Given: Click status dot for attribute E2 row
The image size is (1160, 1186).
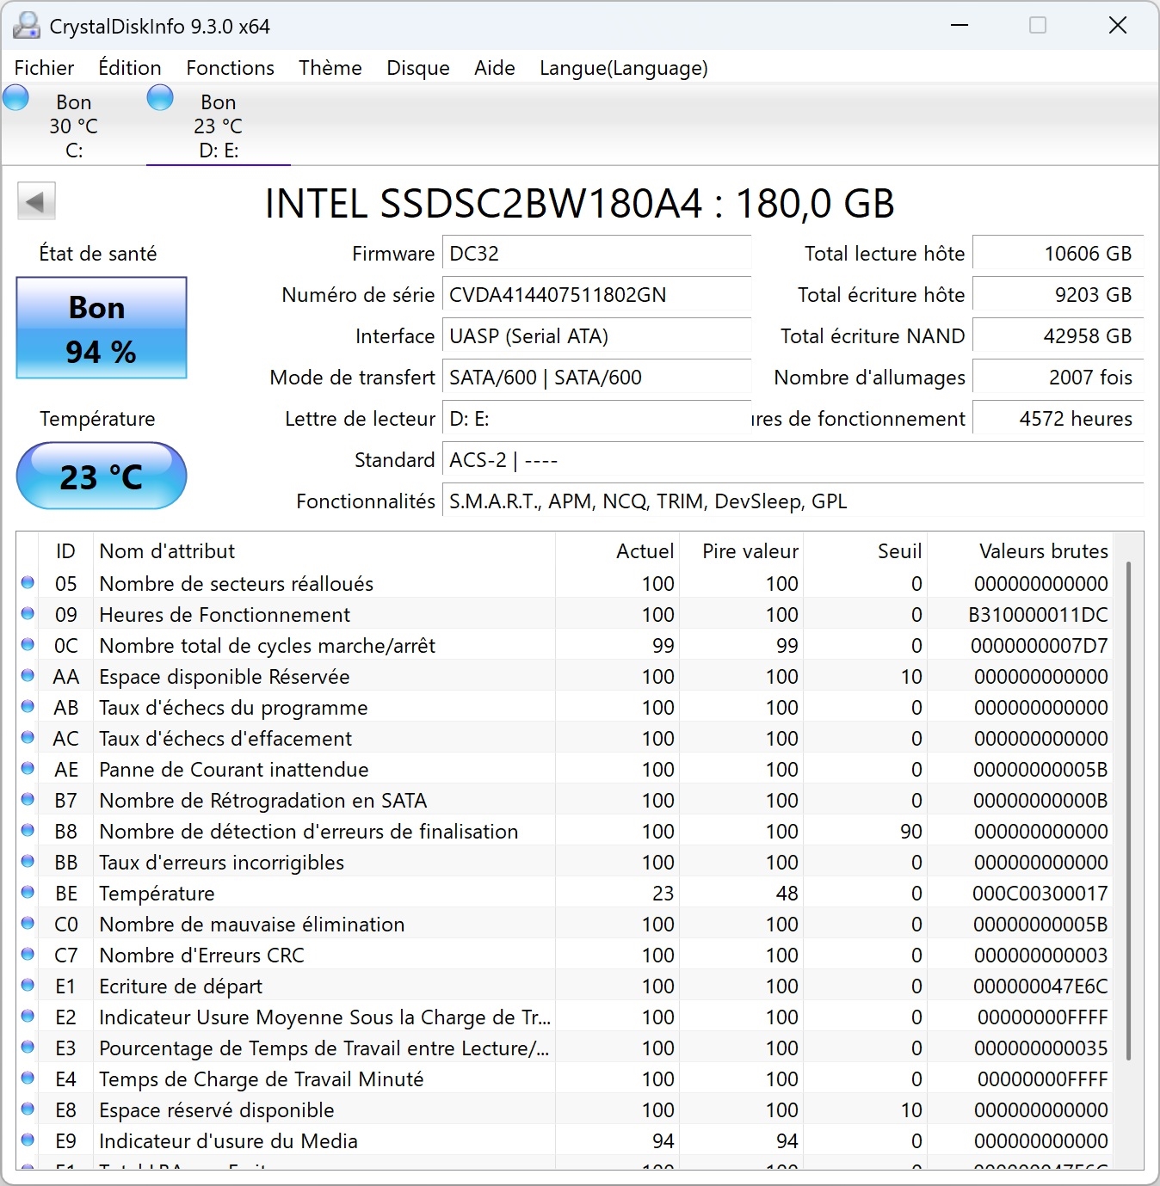Looking at the screenshot, I should [x=28, y=1017].
